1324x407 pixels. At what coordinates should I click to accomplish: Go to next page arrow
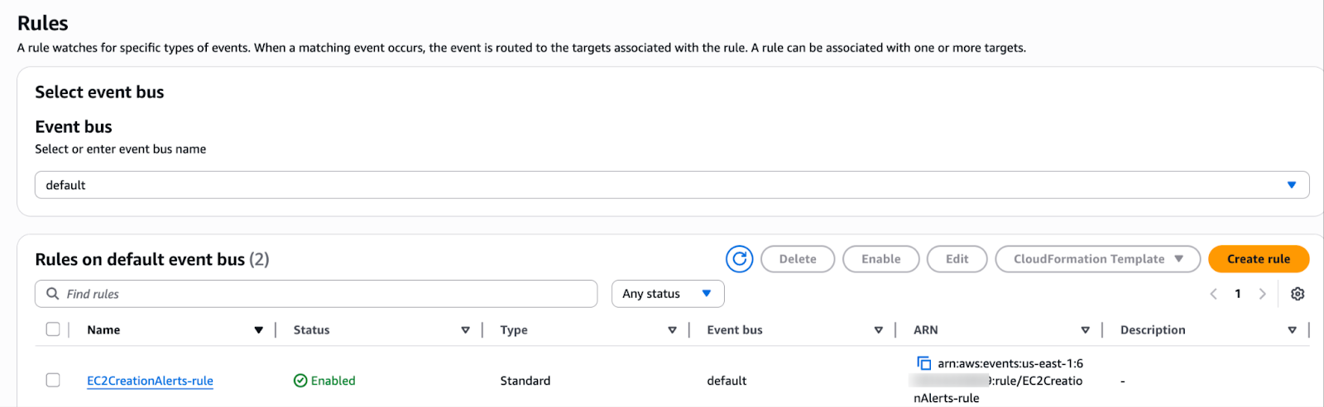pos(1262,294)
